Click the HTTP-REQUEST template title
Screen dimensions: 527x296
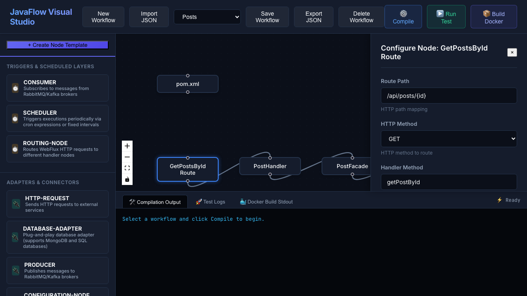[47, 198]
